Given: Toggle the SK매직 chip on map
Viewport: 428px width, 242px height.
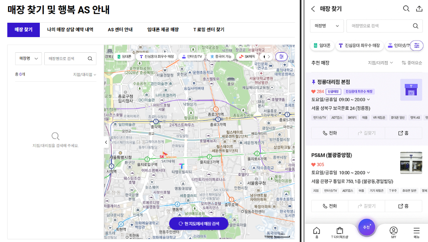Looking at the screenshot, I should coord(247,57).
